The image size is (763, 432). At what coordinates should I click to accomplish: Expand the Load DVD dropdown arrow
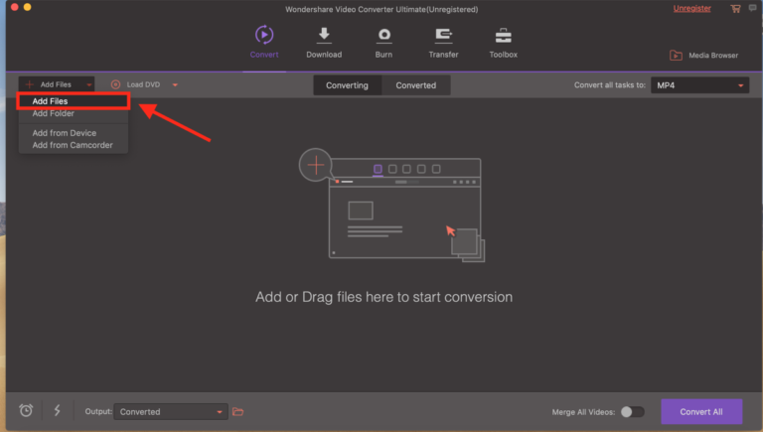tap(176, 85)
